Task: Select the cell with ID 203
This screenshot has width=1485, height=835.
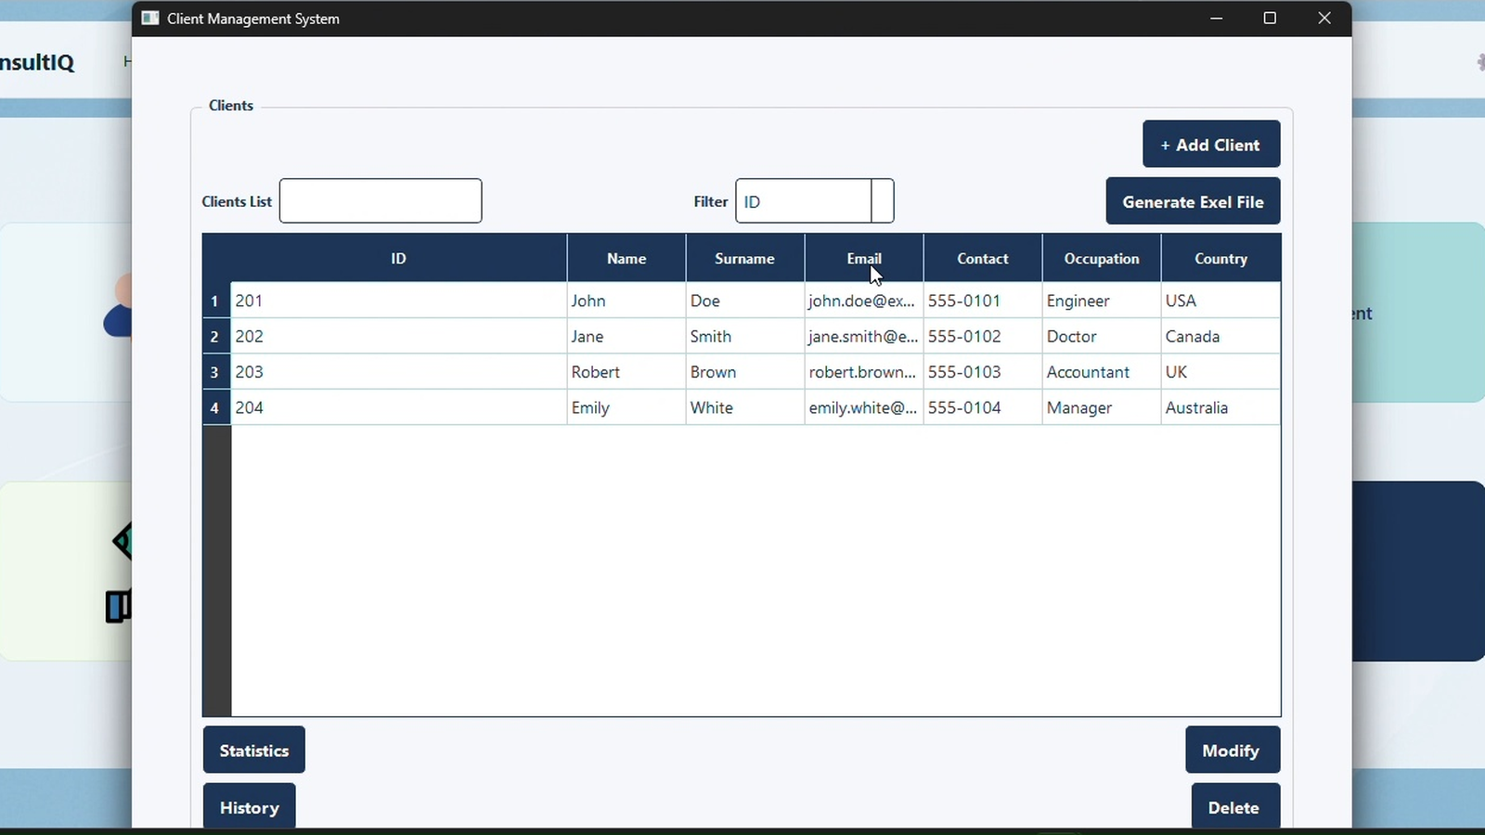Action: 399,371
